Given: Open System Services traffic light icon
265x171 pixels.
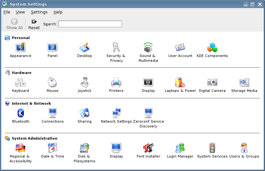Looking at the screenshot, I should point(212,148).
